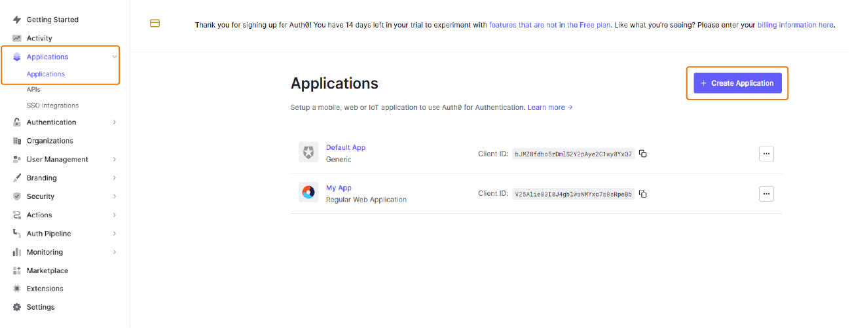Open the My App link
Viewport: 850px width, 328px height.
339,188
